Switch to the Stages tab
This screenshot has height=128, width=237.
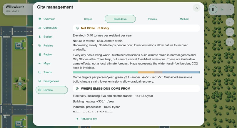coord(88,19)
